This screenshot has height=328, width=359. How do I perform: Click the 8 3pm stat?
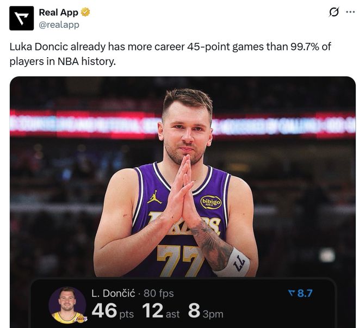coord(205,312)
